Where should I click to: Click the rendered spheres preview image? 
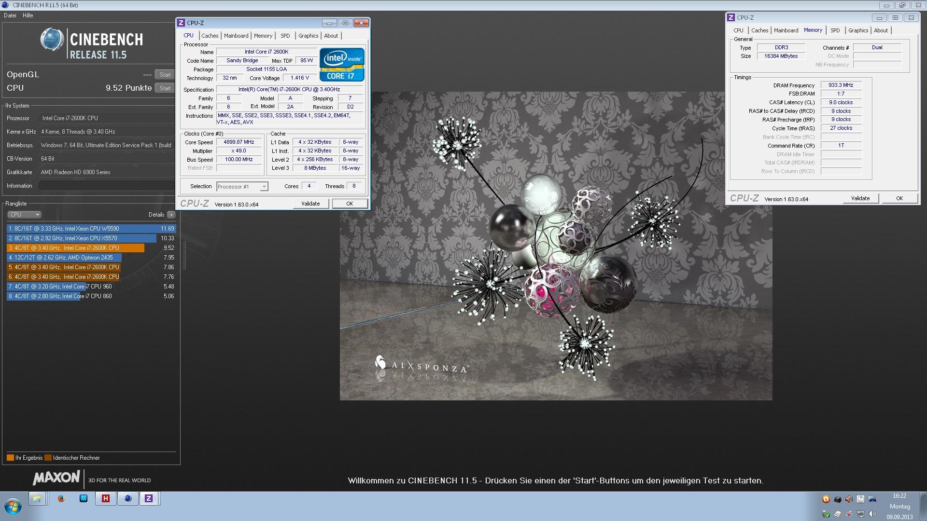click(x=556, y=246)
